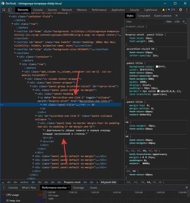Open DevTools settings gear
The image size is (190, 203).
tap(181, 10)
